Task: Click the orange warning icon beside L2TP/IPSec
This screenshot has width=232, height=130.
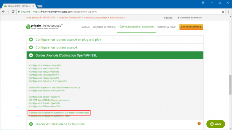Action: pyautogui.click(x=199, y=123)
